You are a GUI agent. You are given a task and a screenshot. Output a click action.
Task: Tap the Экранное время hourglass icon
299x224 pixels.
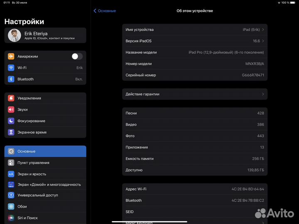[x=11, y=132]
